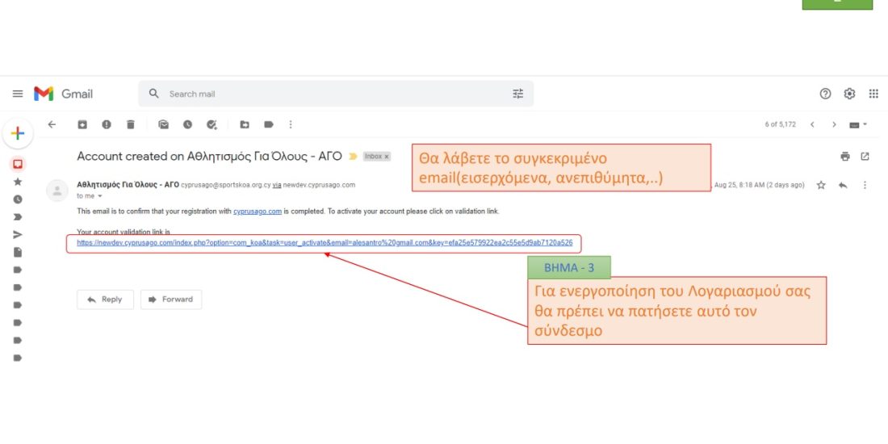Click the Gmail logo
The width and height of the screenshot is (888, 444).
click(63, 94)
